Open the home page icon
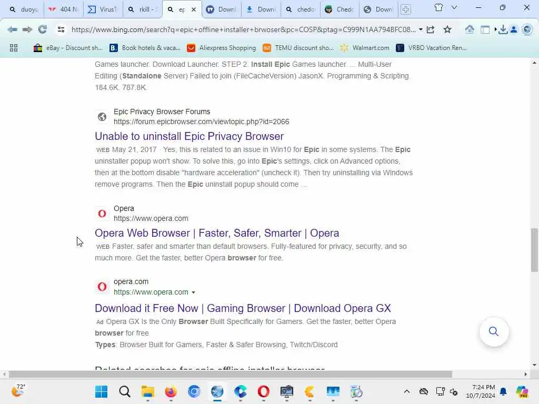This screenshot has width=539, height=404. tap(470, 29)
